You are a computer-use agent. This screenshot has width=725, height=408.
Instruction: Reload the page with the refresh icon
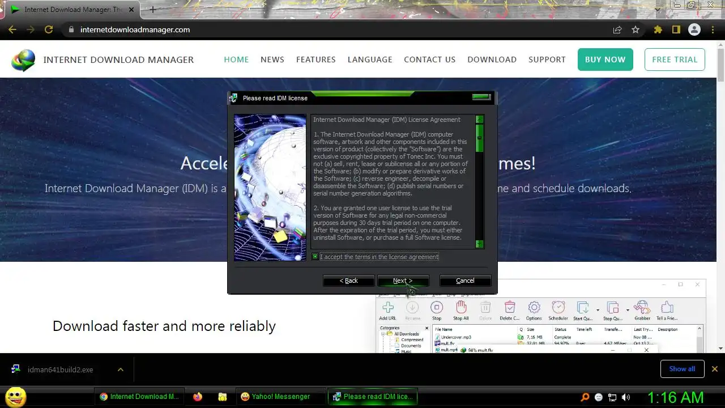coord(49,29)
